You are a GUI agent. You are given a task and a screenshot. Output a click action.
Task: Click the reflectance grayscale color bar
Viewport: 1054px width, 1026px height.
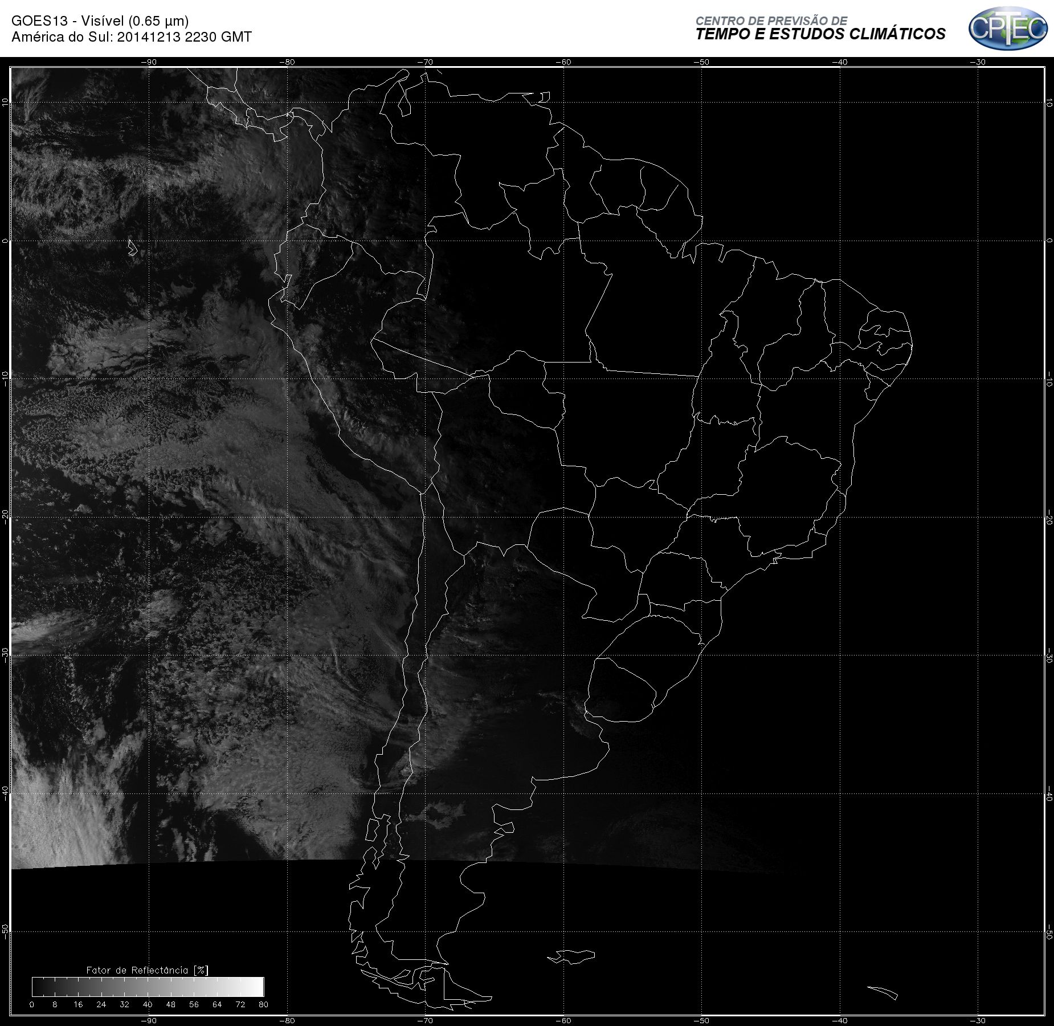[148, 987]
